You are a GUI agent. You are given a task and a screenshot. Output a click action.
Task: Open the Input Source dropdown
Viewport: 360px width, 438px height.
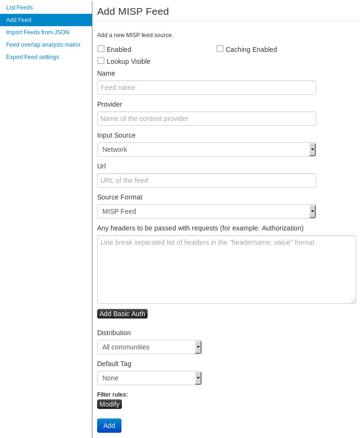click(x=206, y=149)
